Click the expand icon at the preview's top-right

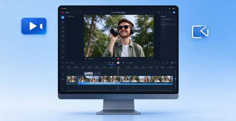click(149, 16)
